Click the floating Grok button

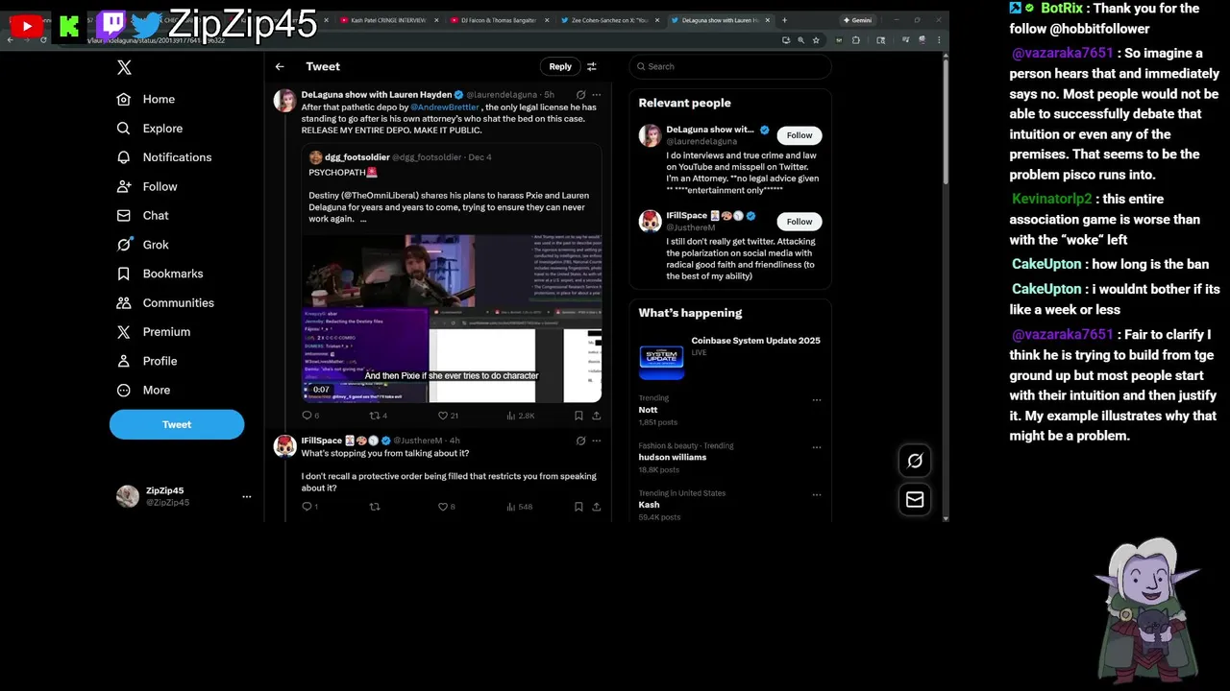tap(915, 461)
